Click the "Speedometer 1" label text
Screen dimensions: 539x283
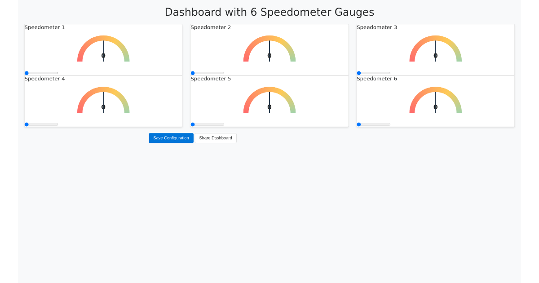click(44, 27)
